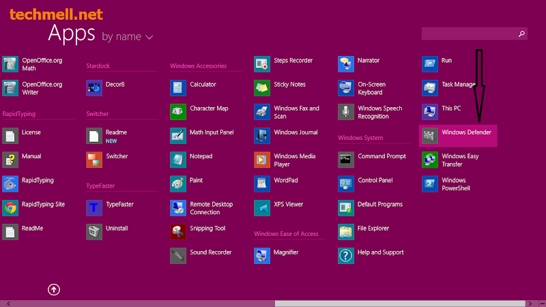Launch the Snipping Tool icon

tap(178, 232)
